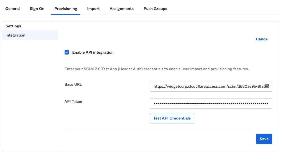Screen dimensions: 283x153
Task: Click the autofill icon in Base URL field
Action: [267, 85]
